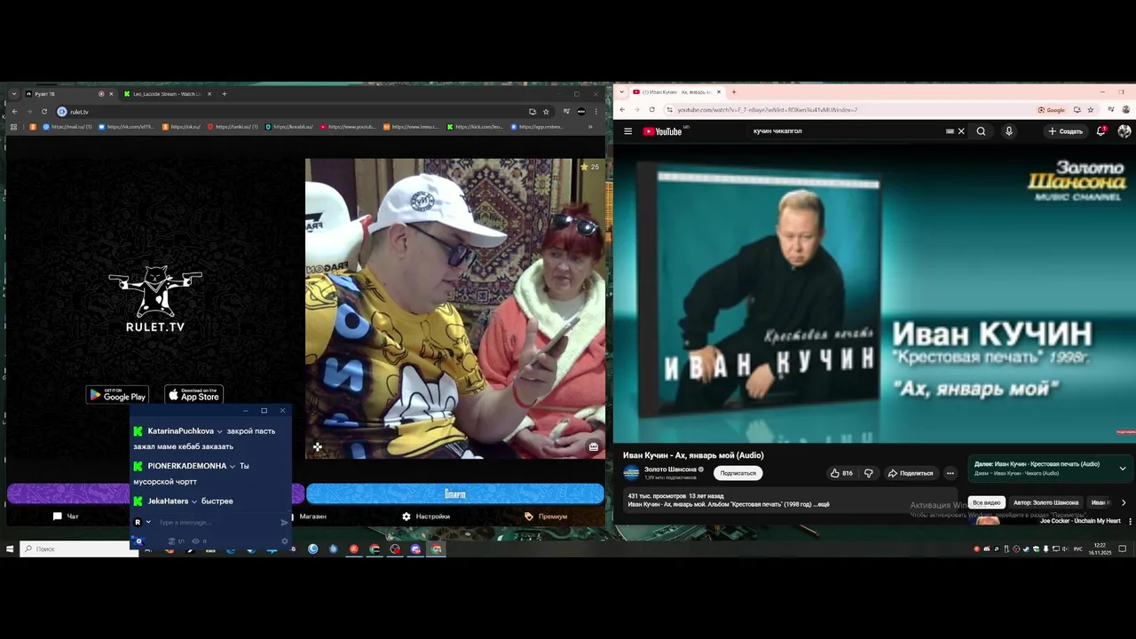Screen dimensions: 1136x639
Task: Open the Золото Шансона channel avatar
Action: point(631,473)
